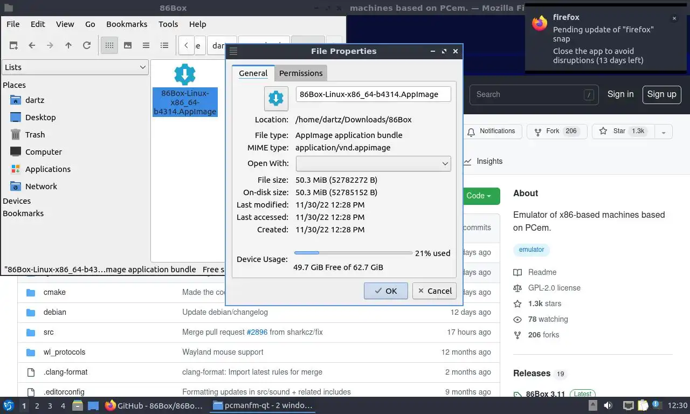
Task: Open the Help menu
Action: coord(197,24)
